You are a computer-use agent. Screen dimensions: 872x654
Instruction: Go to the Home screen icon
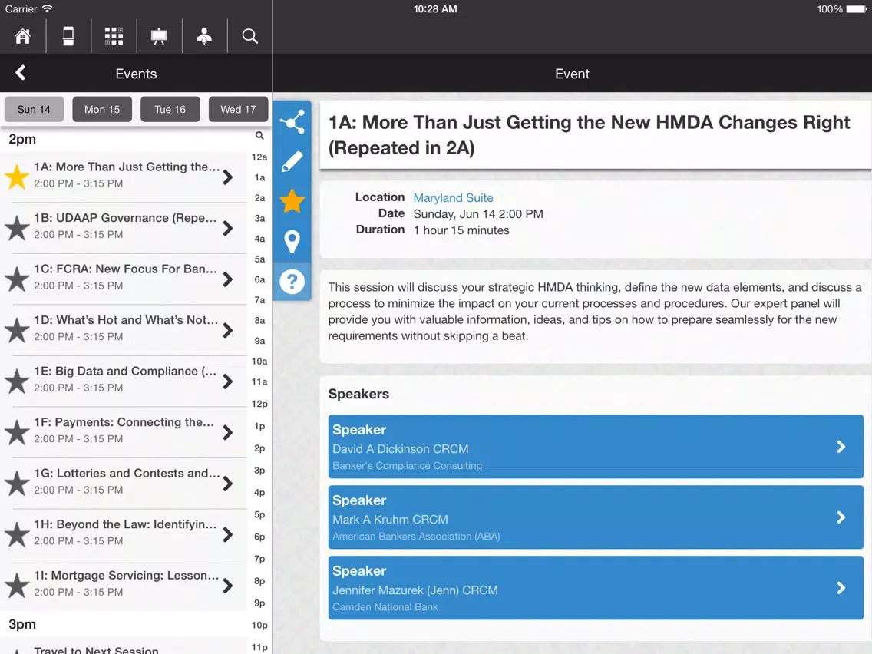click(23, 36)
